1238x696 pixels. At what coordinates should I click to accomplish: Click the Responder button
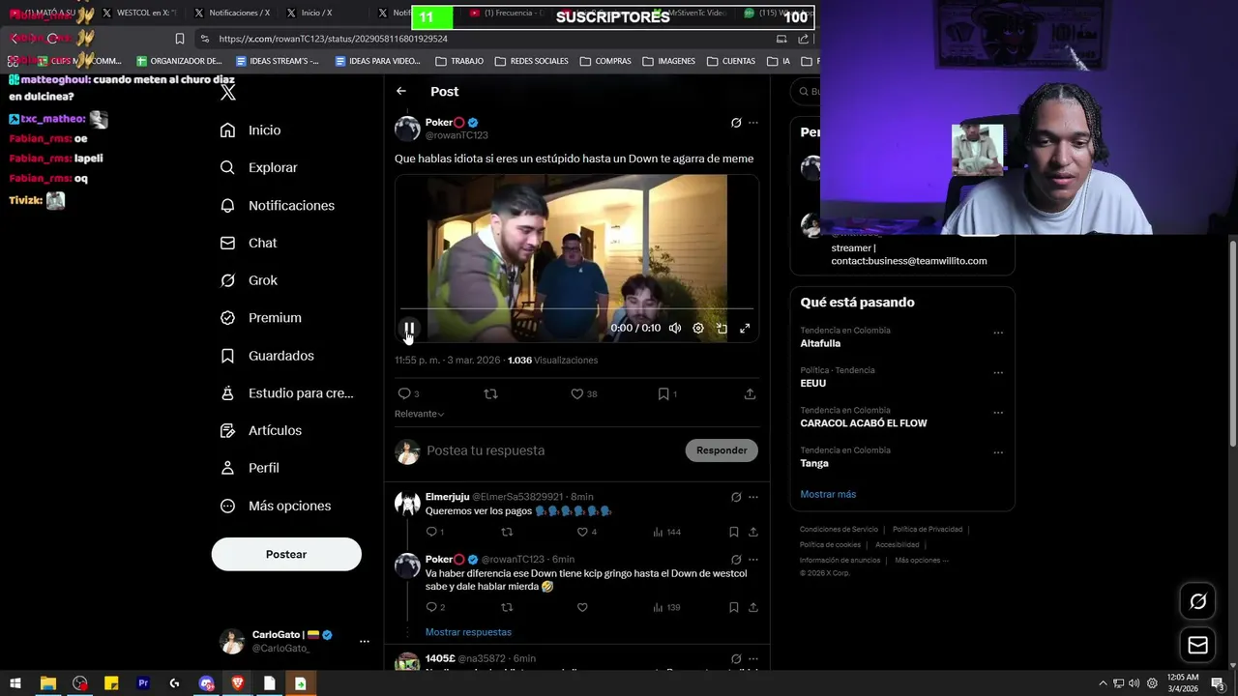[722, 450]
